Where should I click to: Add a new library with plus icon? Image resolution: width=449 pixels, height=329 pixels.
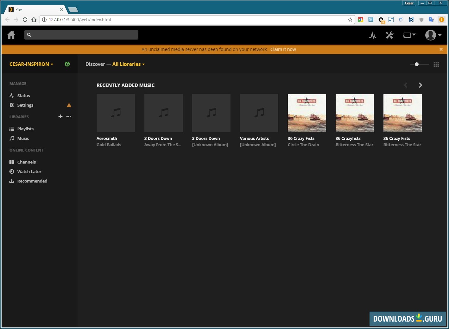tap(60, 116)
